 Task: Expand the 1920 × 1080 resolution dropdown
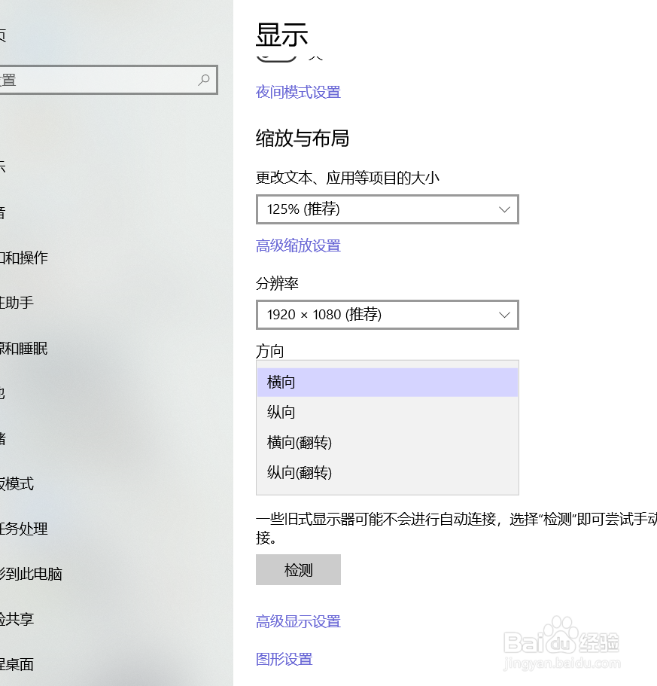pyautogui.click(x=388, y=315)
